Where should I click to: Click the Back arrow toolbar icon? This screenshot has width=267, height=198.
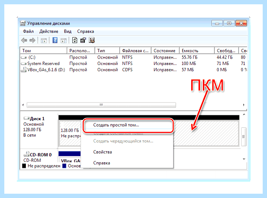tap(24, 40)
